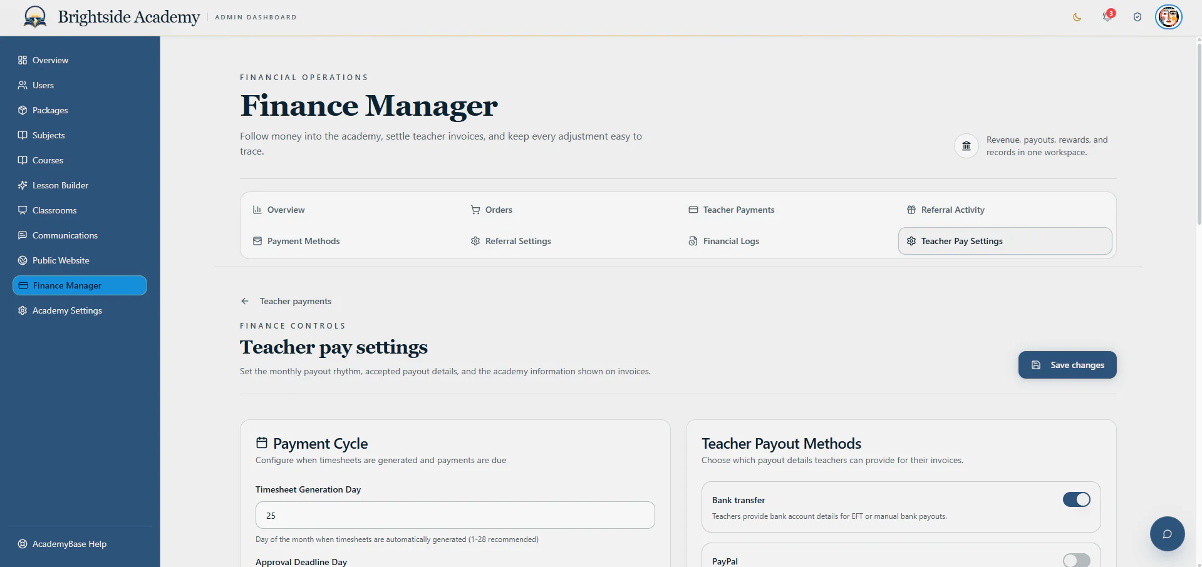Open the chat bubble floating button
The image size is (1202, 567).
(x=1167, y=534)
